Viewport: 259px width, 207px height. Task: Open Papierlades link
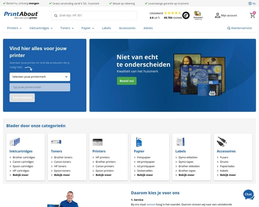pyautogui.click(x=227, y=166)
